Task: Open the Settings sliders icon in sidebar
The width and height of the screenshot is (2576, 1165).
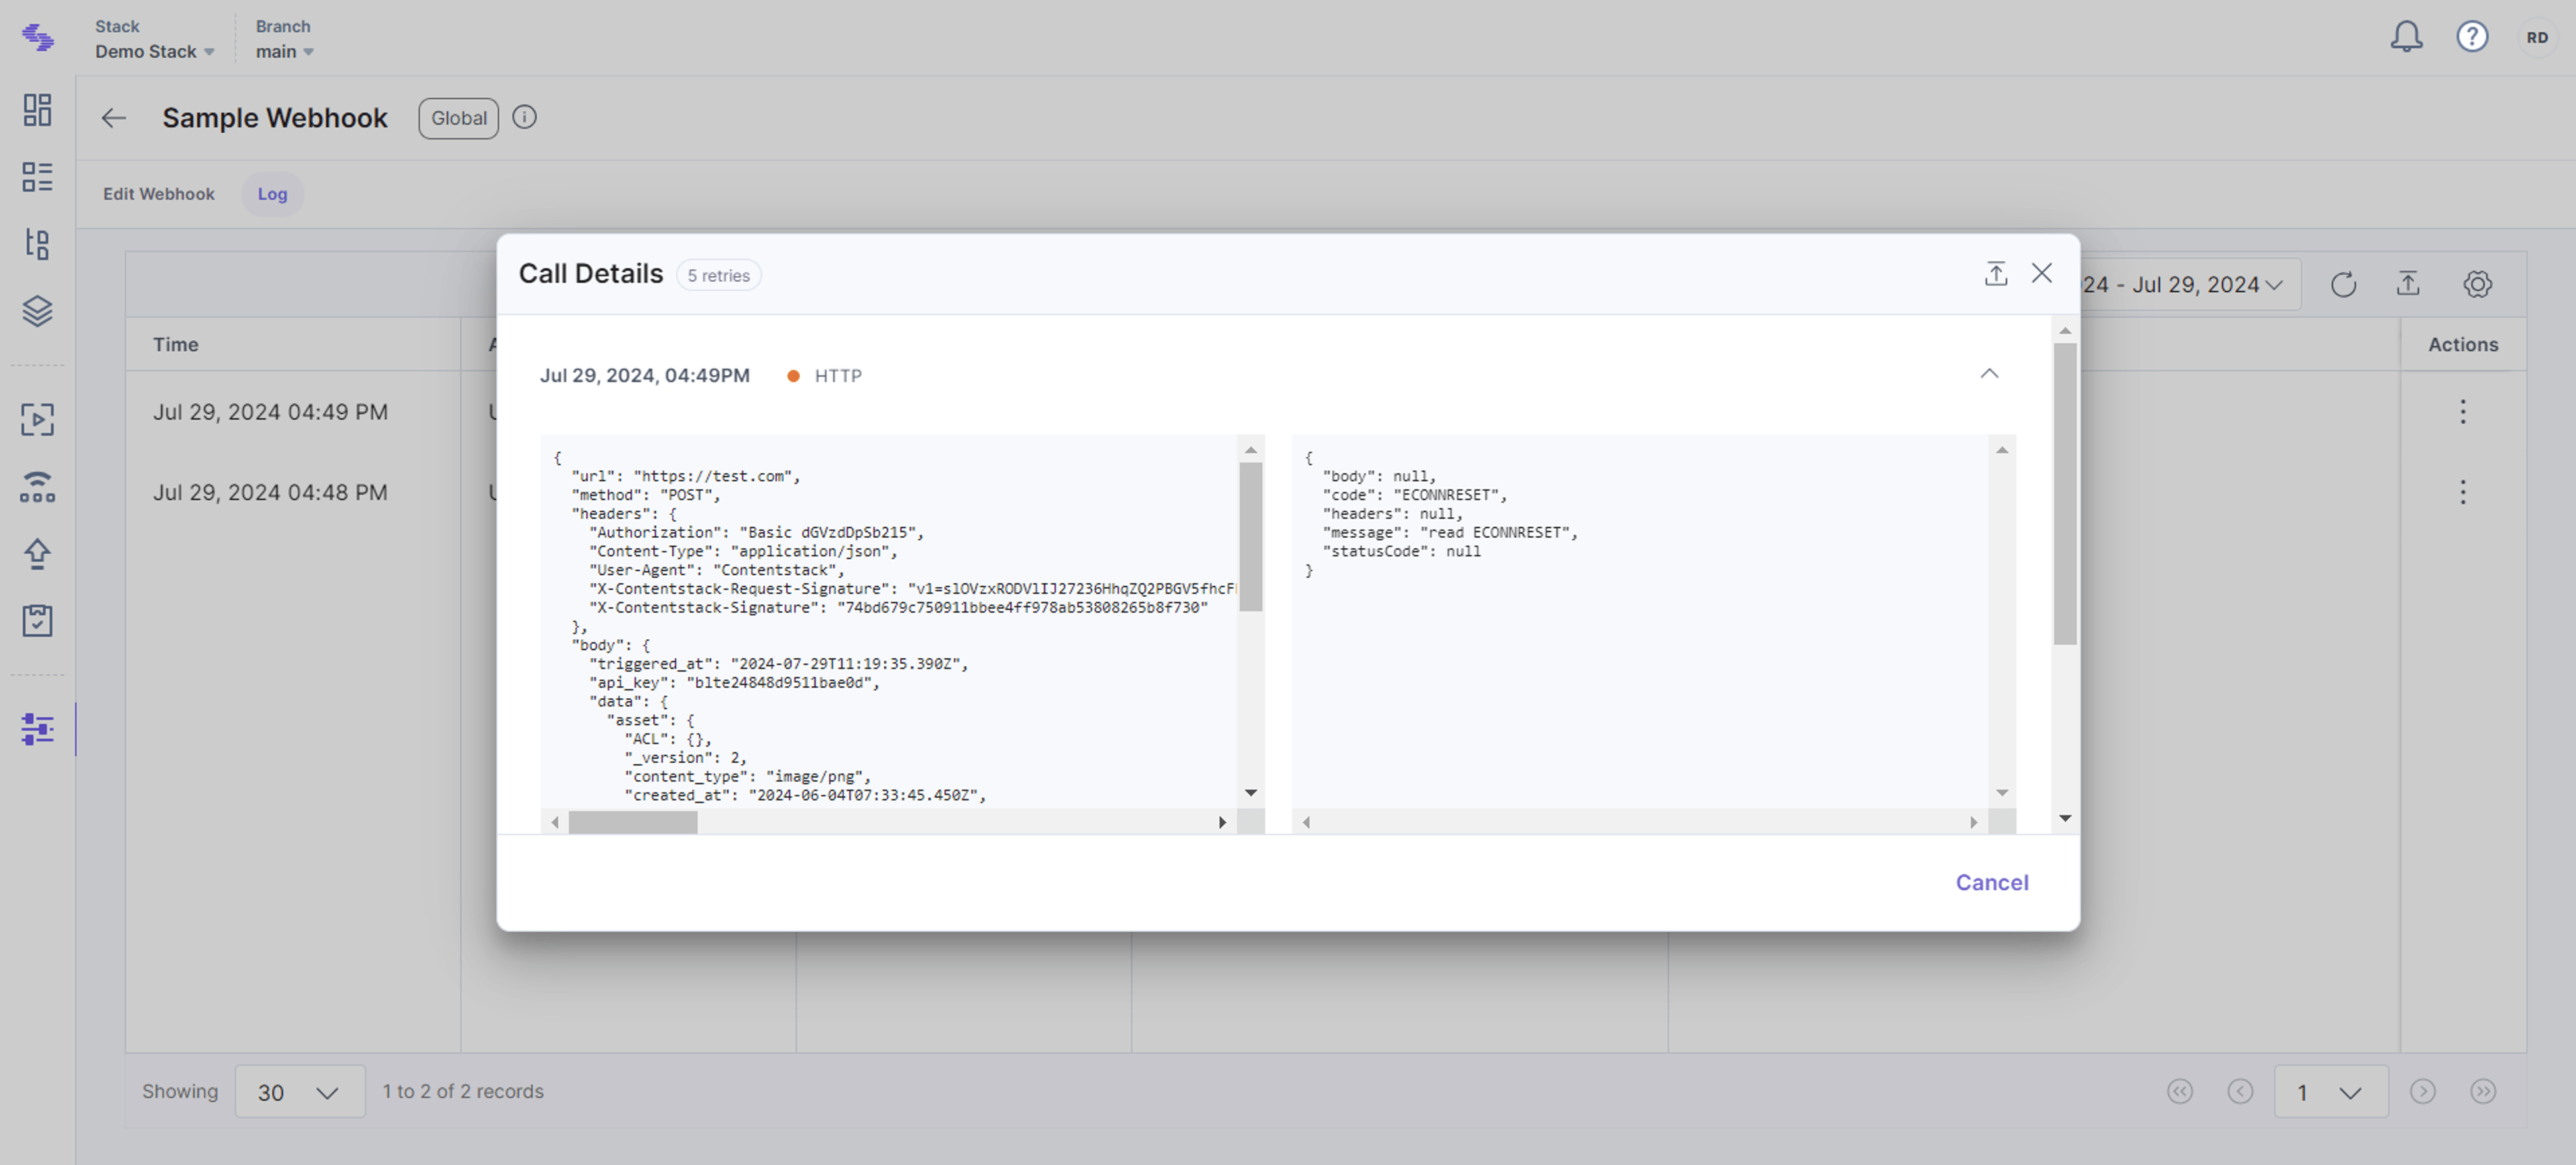Action: click(37, 729)
